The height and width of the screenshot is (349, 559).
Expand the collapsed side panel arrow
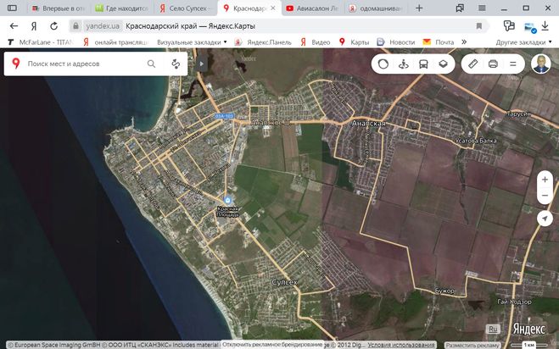(201, 64)
